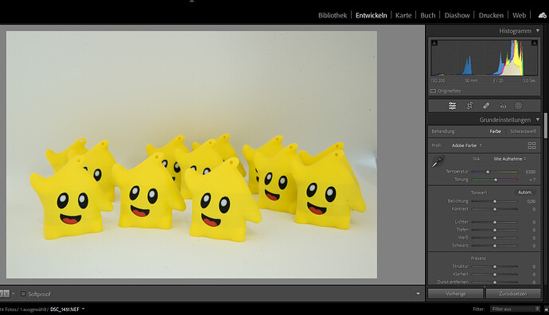Click the histogram graph area

(x=485, y=58)
